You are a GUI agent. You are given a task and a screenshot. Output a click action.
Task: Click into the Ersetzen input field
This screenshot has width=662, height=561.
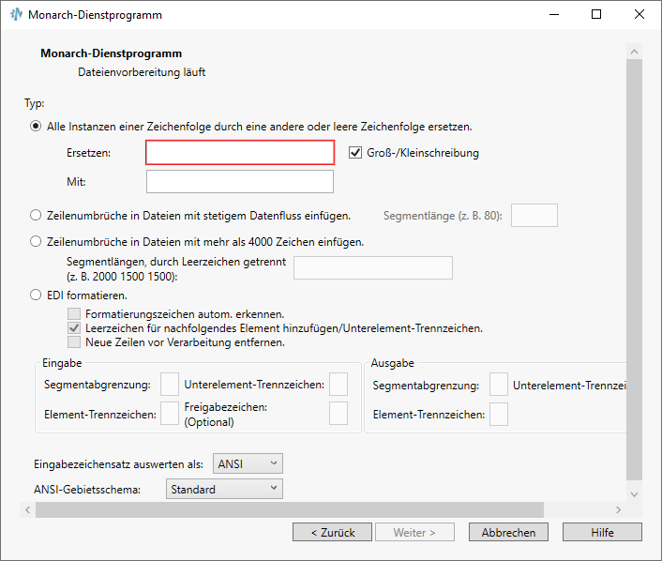[240, 153]
